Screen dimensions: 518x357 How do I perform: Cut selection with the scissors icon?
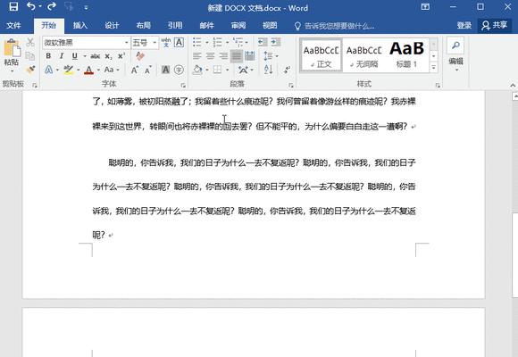click(x=30, y=42)
